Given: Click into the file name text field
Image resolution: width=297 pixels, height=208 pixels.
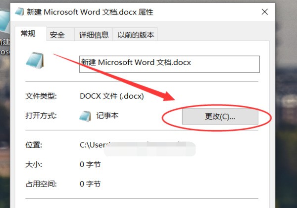Looking at the screenshot, I should [169, 64].
